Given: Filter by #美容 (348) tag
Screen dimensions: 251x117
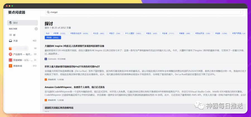Looking at the screenshot, I should [x=185, y=33].
